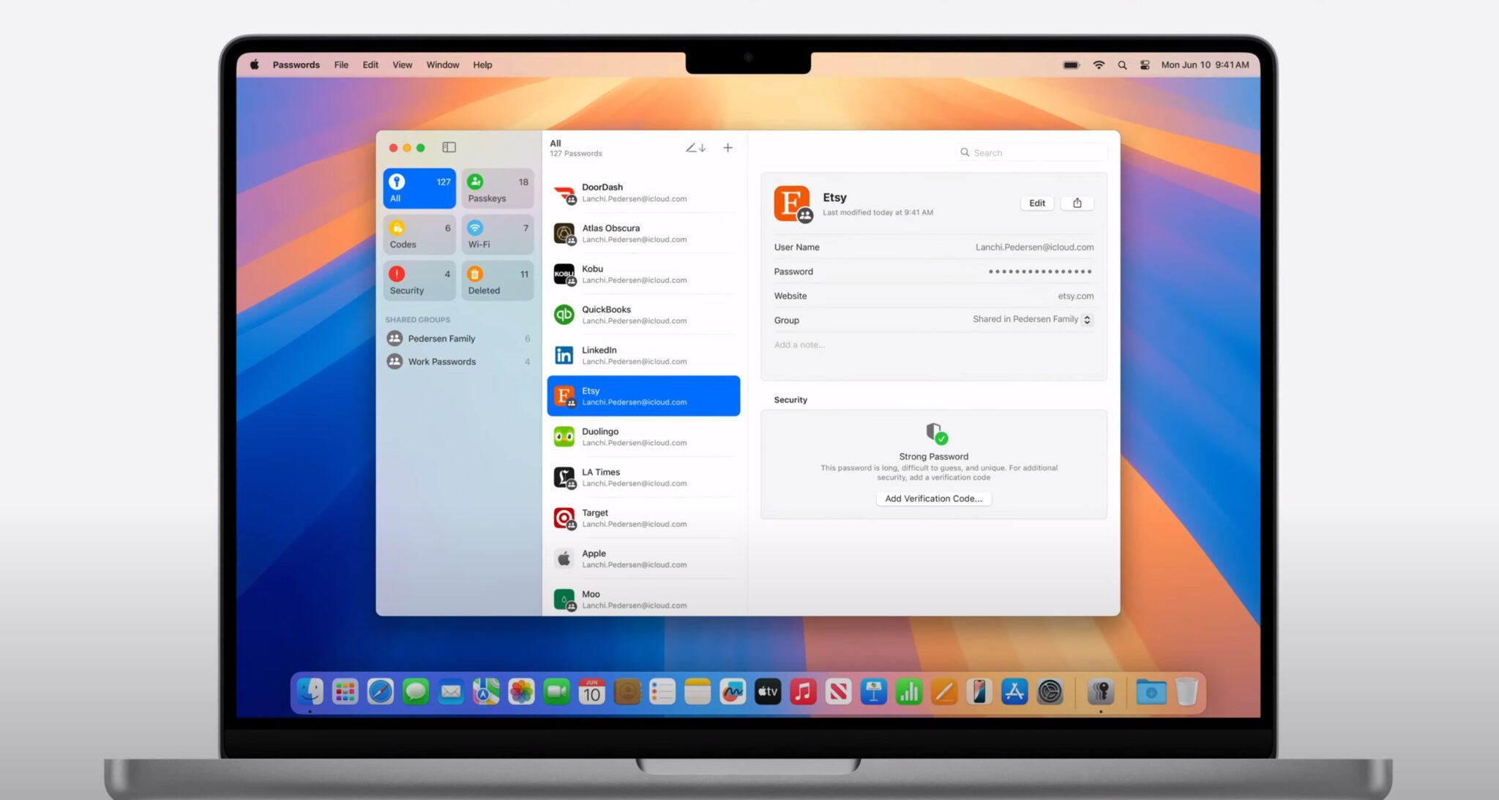
Task: Open the View menu
Action: click(402, 65)
